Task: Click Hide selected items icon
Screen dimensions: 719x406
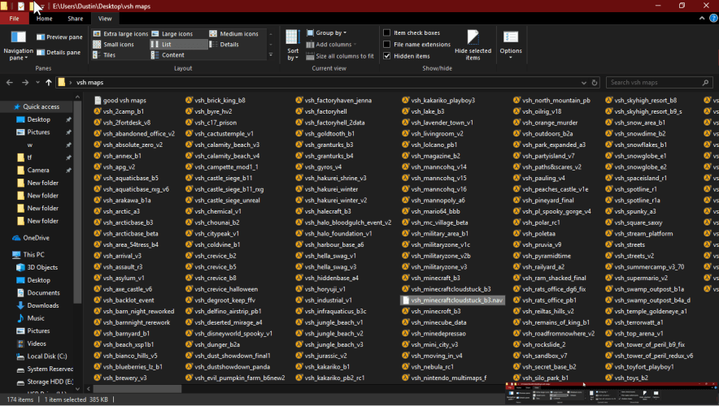Action: [473, 44]
